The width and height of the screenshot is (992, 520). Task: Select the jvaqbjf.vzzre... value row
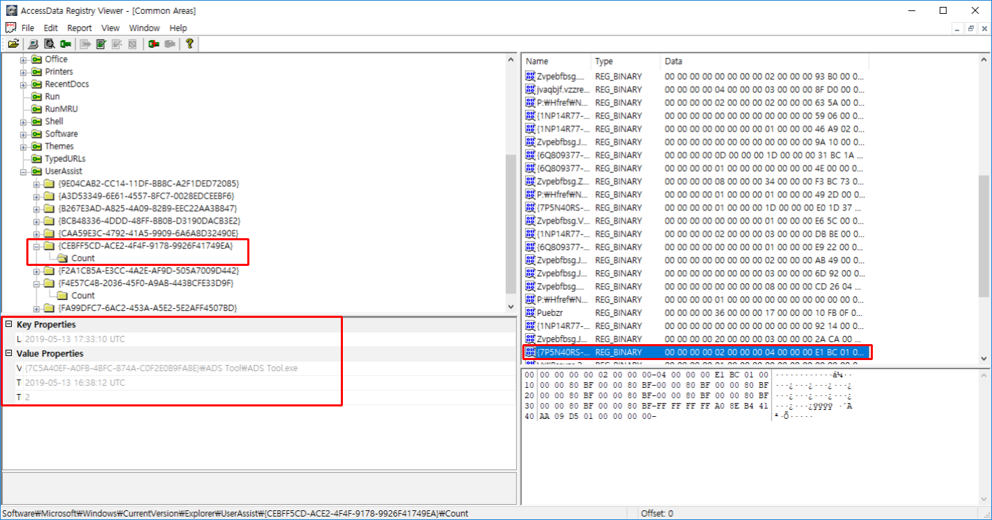point(695,89)
